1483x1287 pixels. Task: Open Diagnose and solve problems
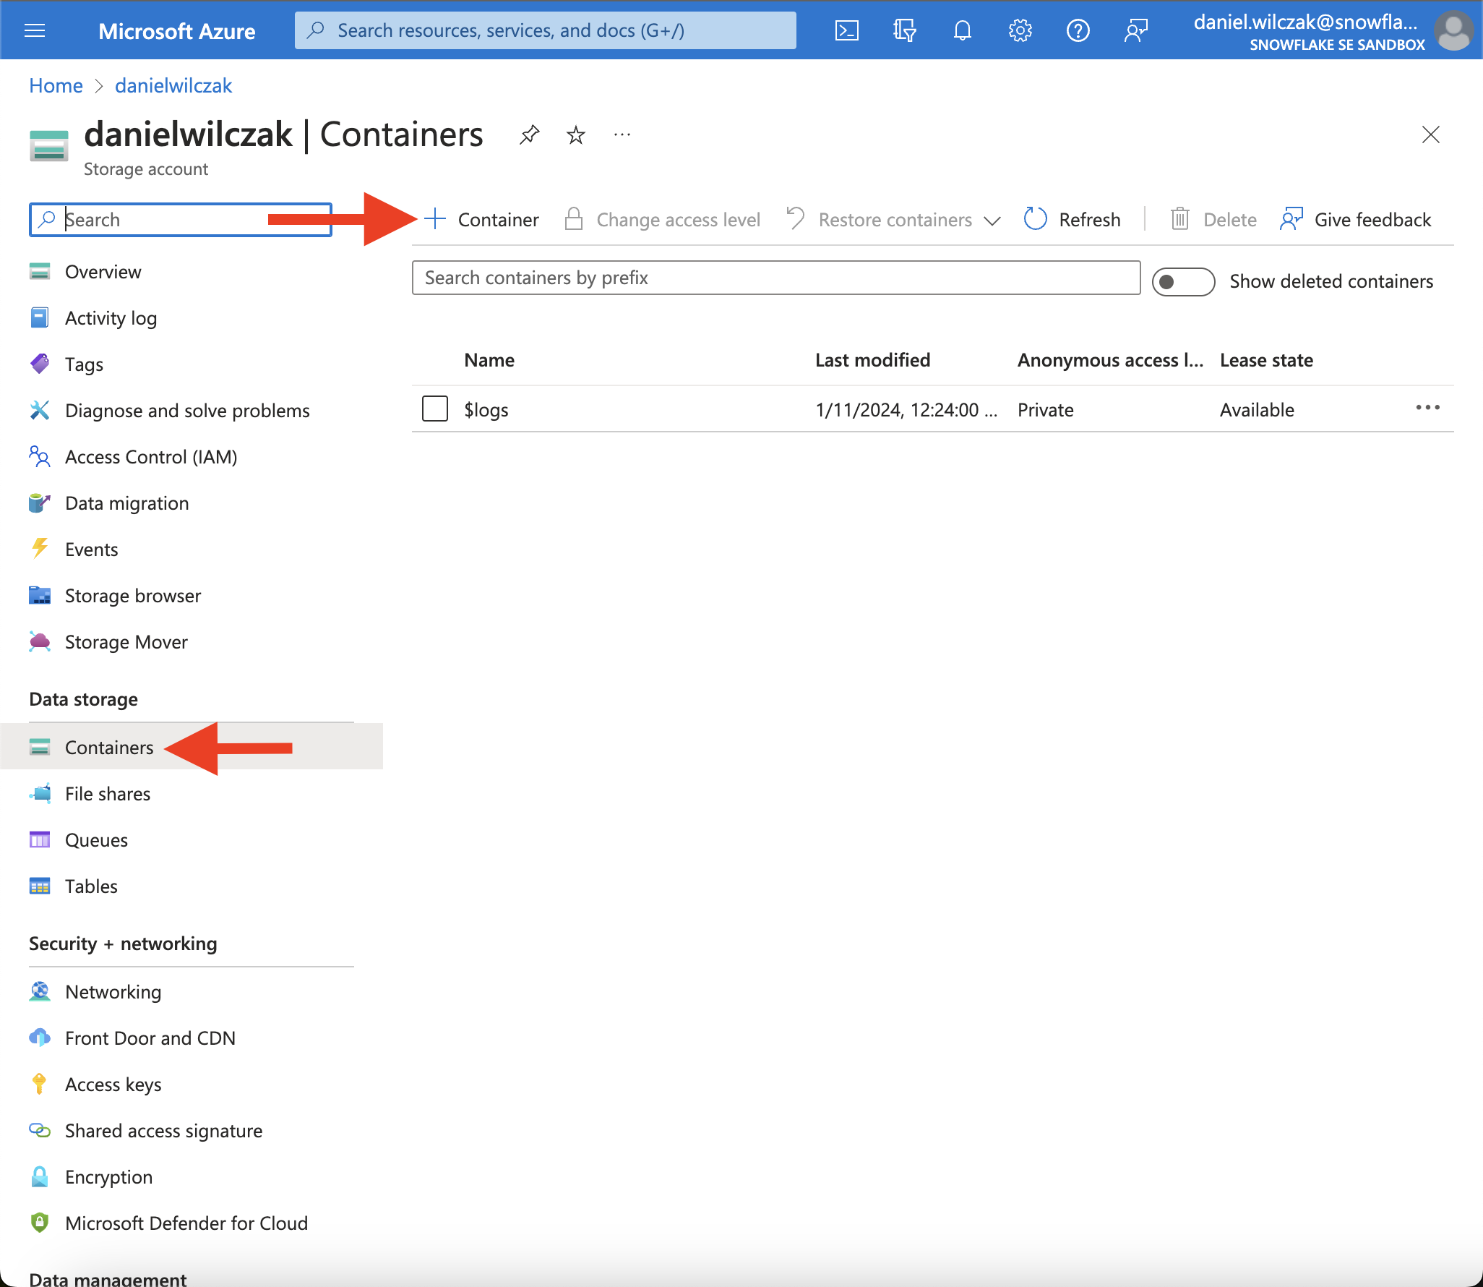point(187,411)
